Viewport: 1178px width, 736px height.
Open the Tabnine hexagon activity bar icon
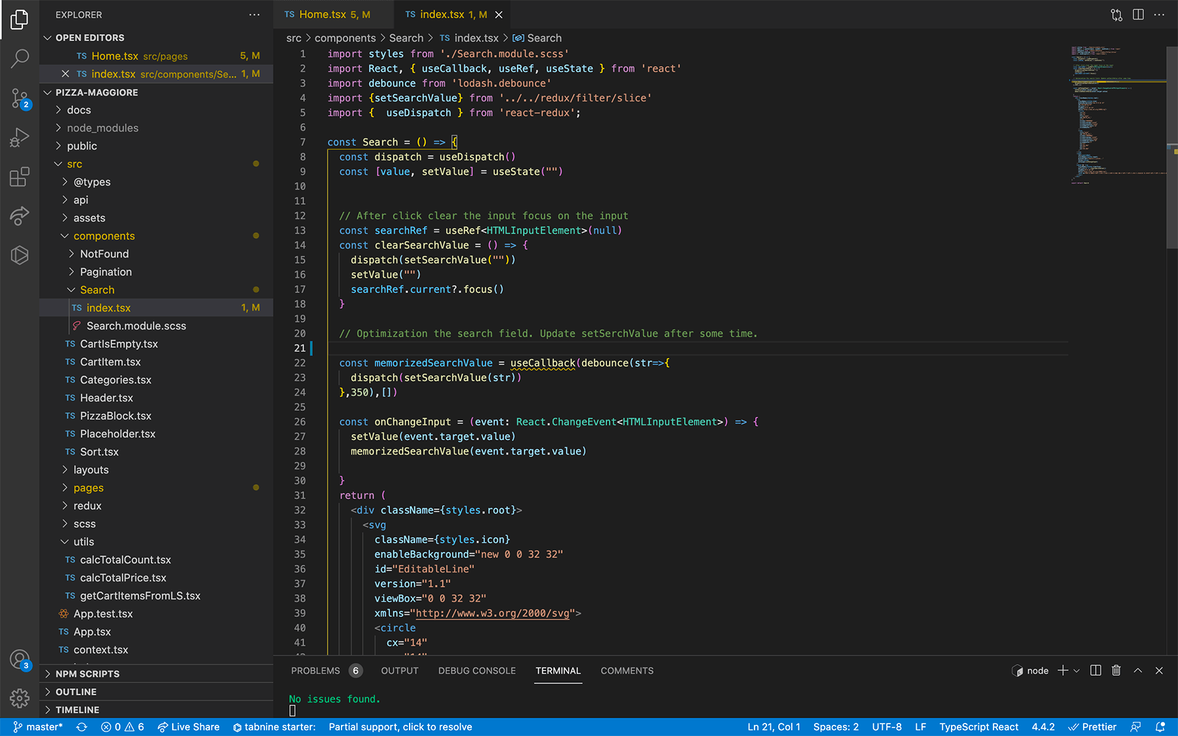[x=20, y=255]
